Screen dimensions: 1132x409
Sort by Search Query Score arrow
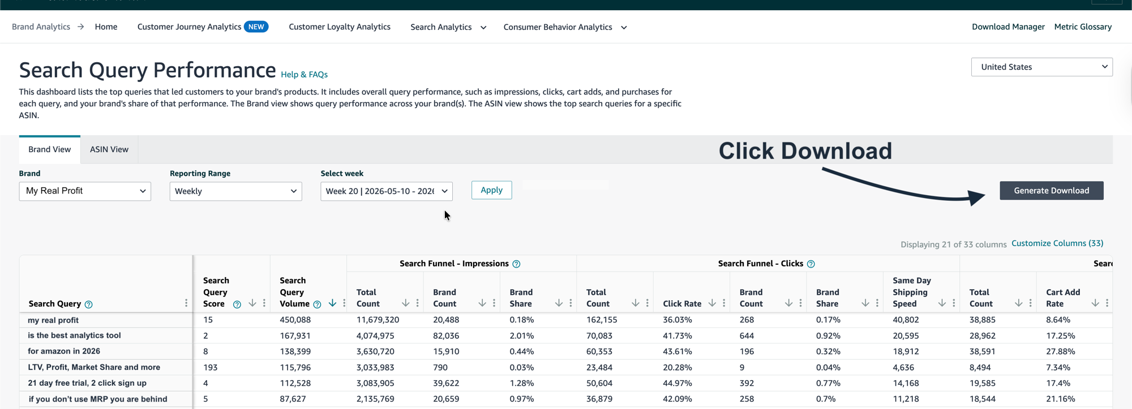(x=252, y=303)
